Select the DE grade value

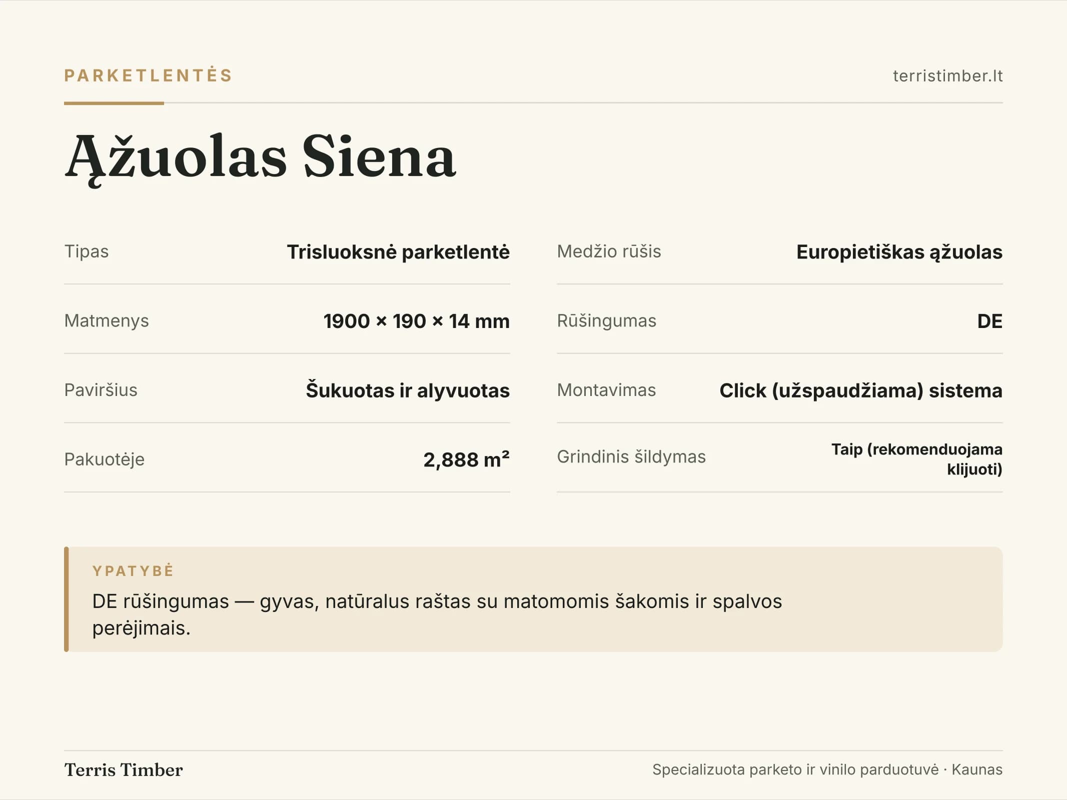tap(990, 321)
